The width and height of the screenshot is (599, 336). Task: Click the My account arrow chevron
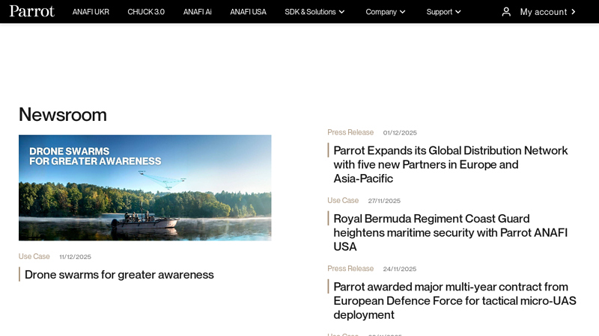(x=573, y=12)
